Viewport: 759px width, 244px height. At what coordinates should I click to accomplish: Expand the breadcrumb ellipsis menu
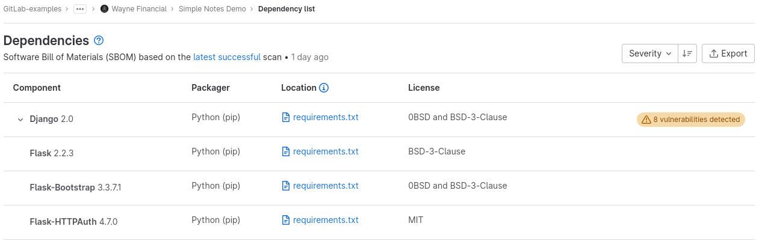pyautogui.click(x=80, y=9)
